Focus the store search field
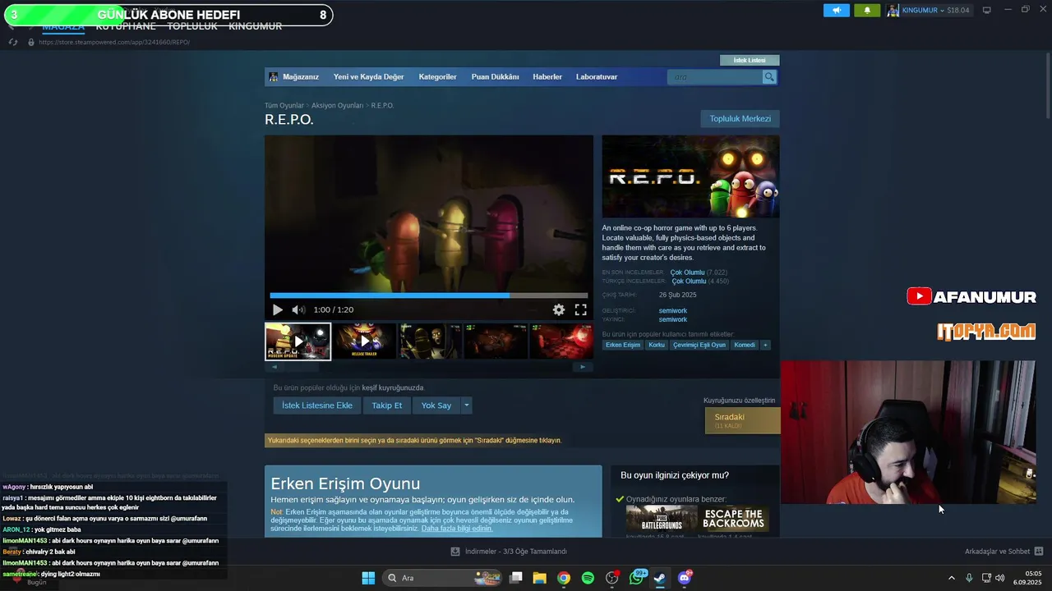1052x591 pixels. click(x=715, y=77)
